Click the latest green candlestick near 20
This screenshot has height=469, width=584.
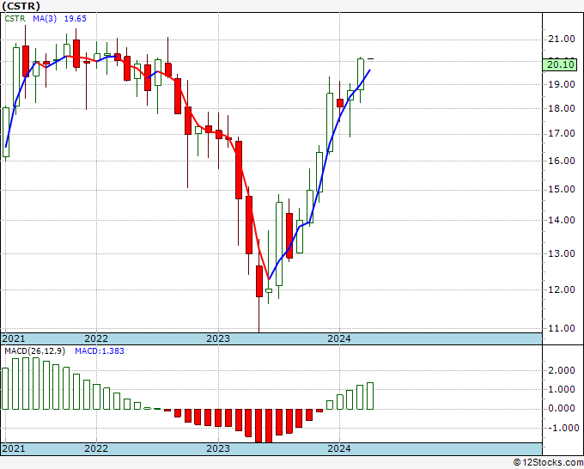361,74
